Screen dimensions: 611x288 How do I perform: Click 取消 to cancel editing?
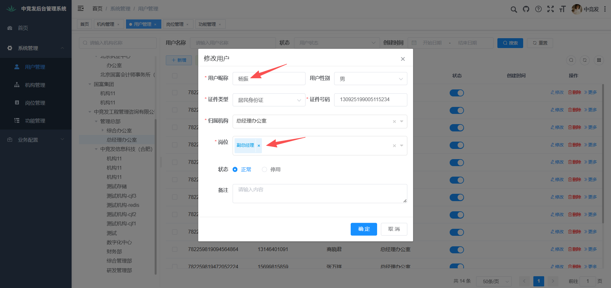394,229
